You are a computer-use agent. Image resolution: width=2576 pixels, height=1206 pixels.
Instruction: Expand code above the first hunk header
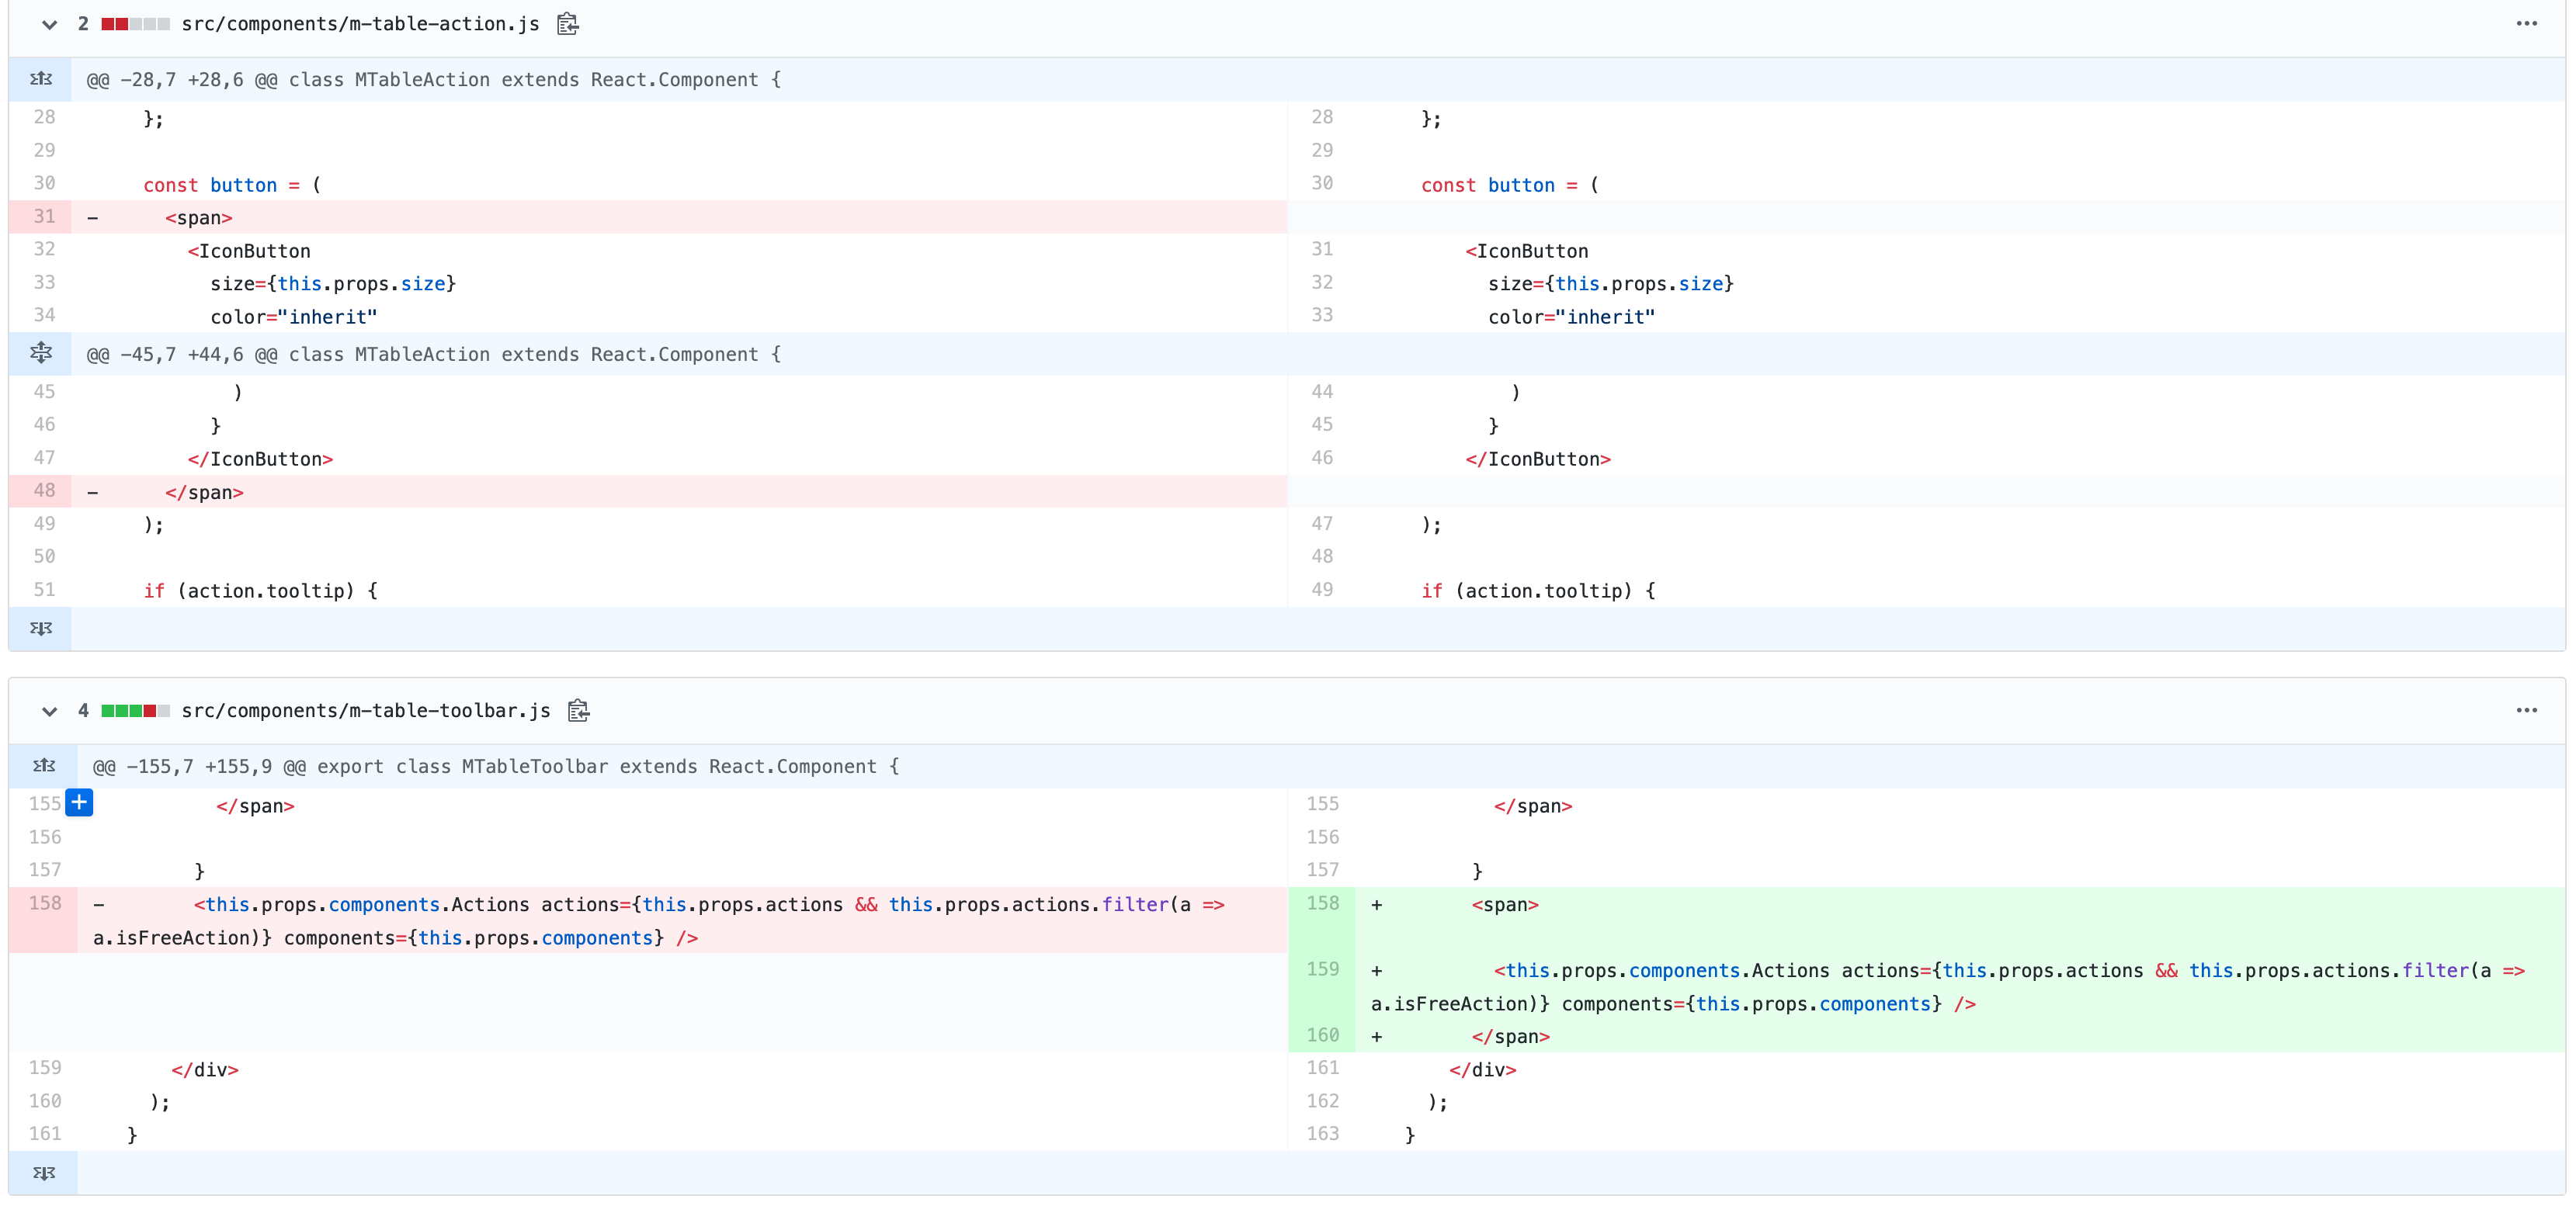tap(40, 79)
